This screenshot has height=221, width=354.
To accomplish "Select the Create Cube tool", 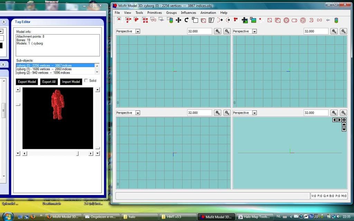I will (x=278, y=20).
